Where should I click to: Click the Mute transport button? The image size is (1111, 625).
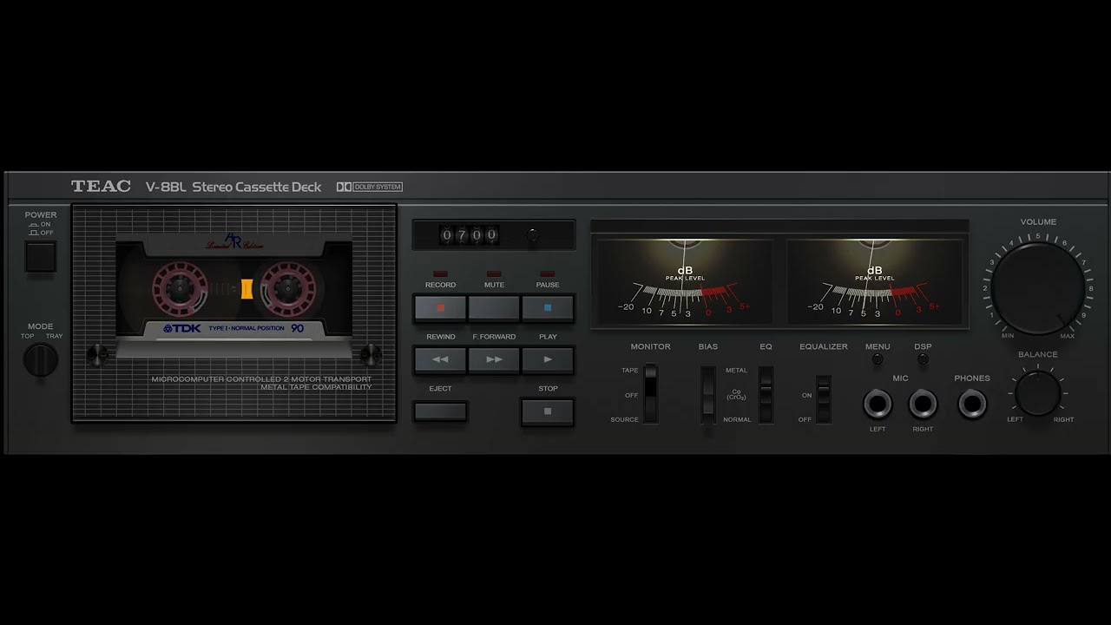(x=494, y=307)
